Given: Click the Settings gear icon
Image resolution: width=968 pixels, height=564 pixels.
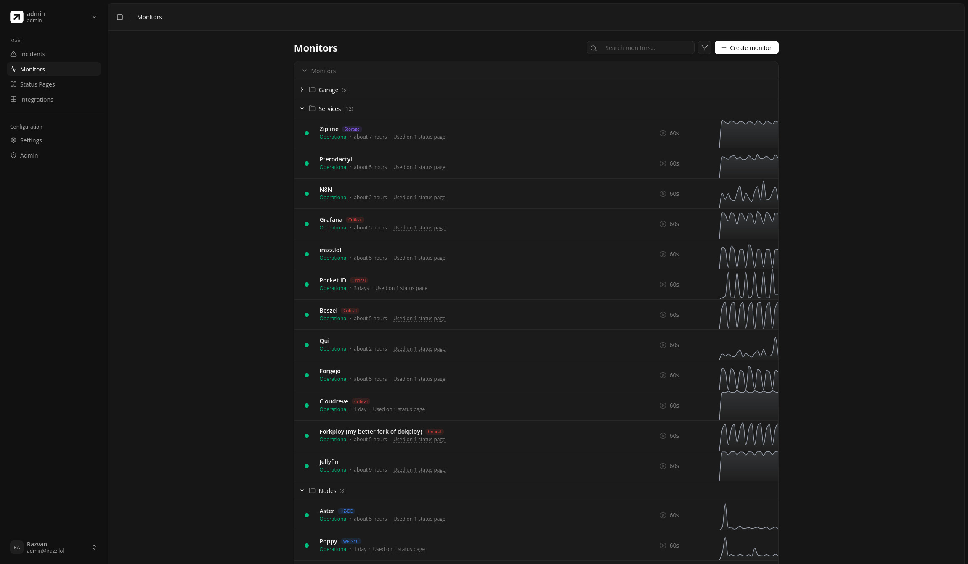Looking at the screenshot, I should 13,140.
